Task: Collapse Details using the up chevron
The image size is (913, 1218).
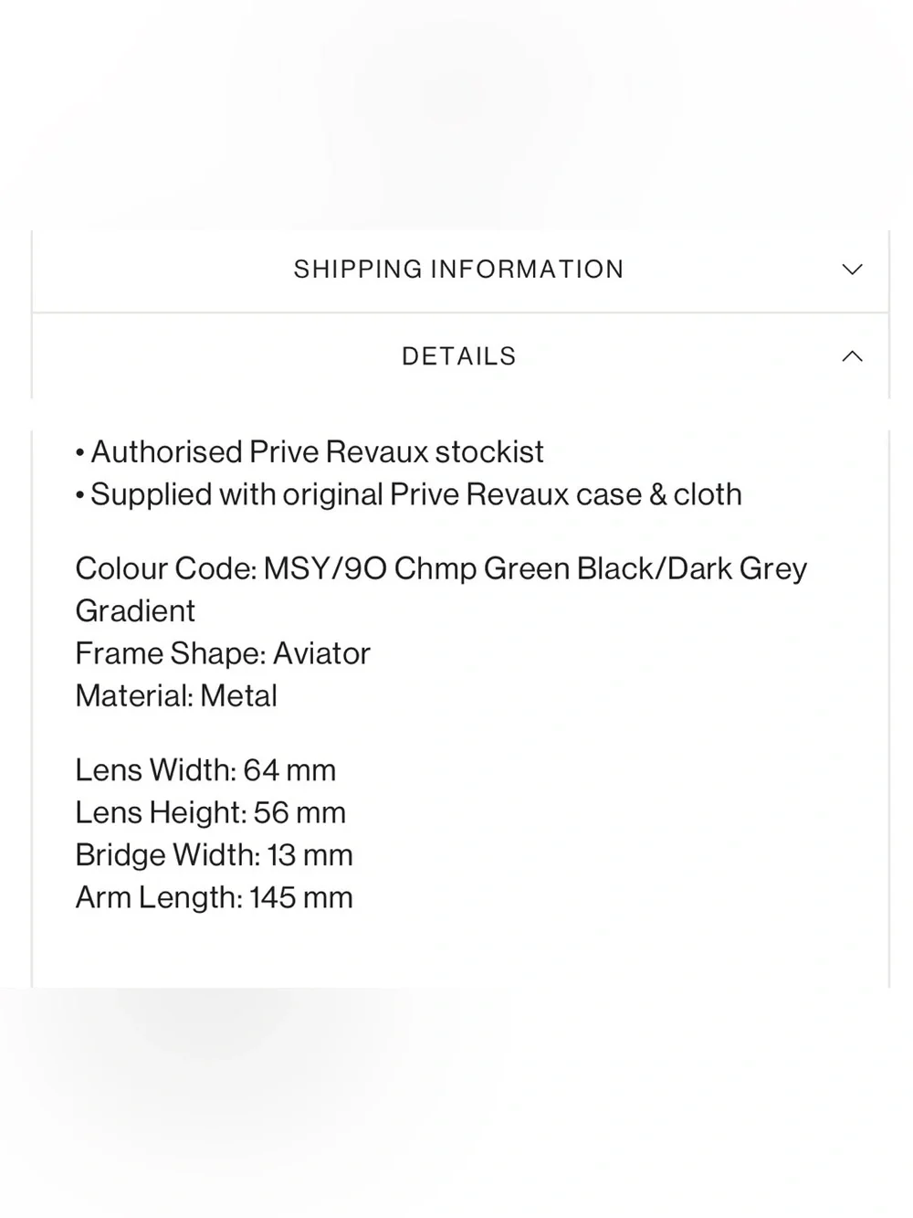Action: 852,356
